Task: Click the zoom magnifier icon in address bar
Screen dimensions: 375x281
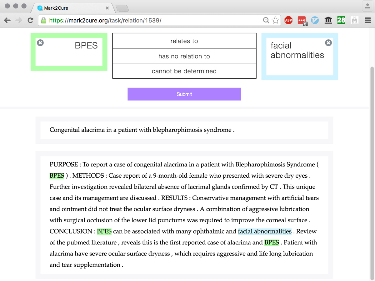Action: pos(266,21)
